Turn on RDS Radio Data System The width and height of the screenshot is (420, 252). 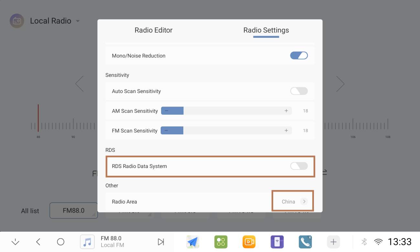pyautogui.click(x=299, y=166)
